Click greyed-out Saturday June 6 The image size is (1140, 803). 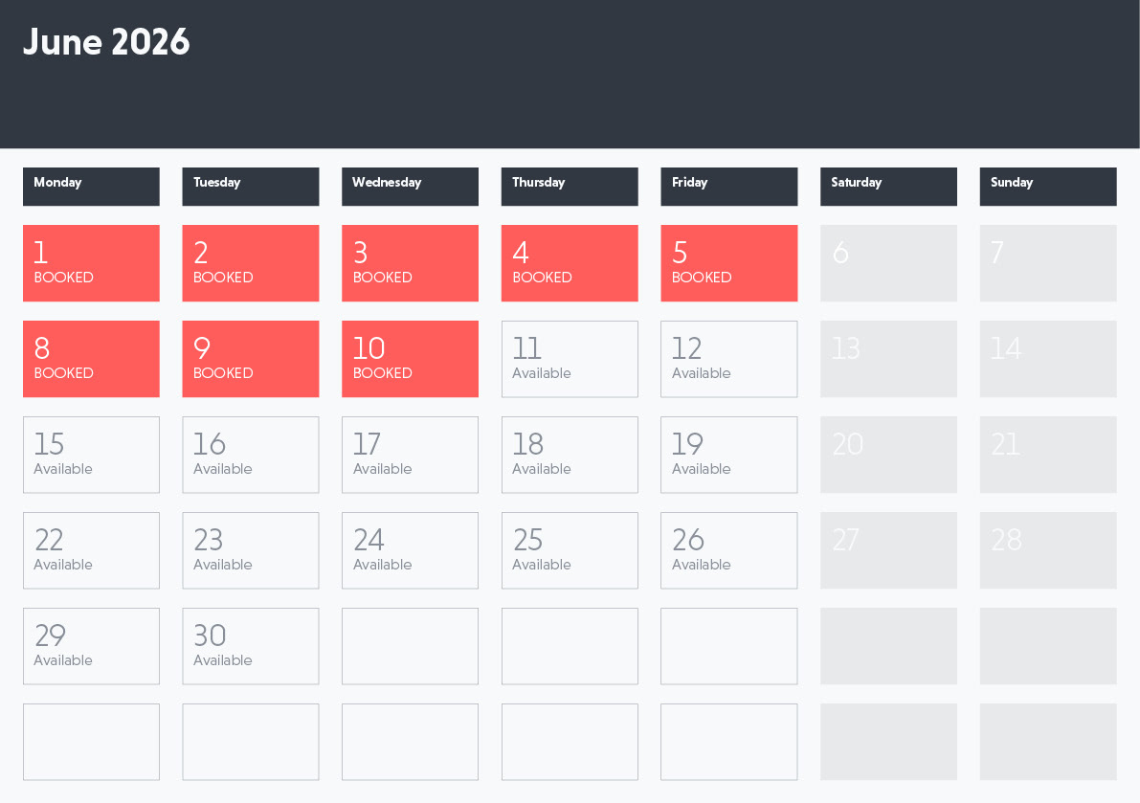pyautogui.click(x=888, y=263)
